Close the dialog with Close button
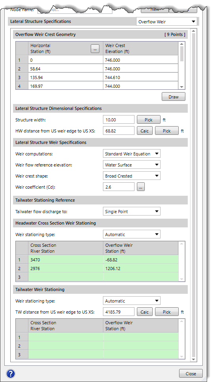Image resolution: width=213 pixels, height=382 pixels. [x=191, y=373]
